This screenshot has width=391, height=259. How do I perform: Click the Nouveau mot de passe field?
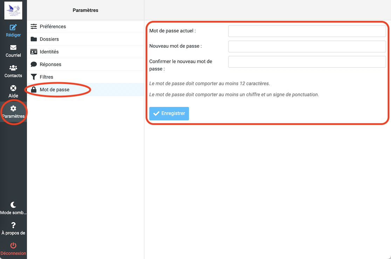pos(307,46)
